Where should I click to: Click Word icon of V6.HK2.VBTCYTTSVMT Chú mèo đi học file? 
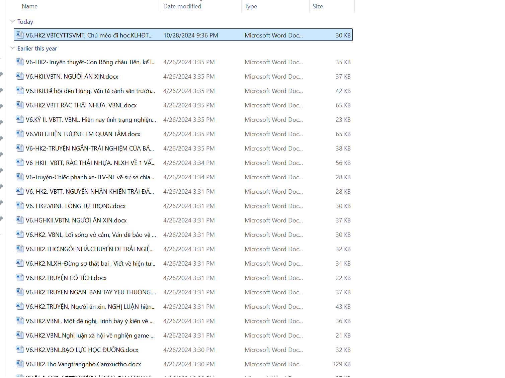[x=20, y=35]
